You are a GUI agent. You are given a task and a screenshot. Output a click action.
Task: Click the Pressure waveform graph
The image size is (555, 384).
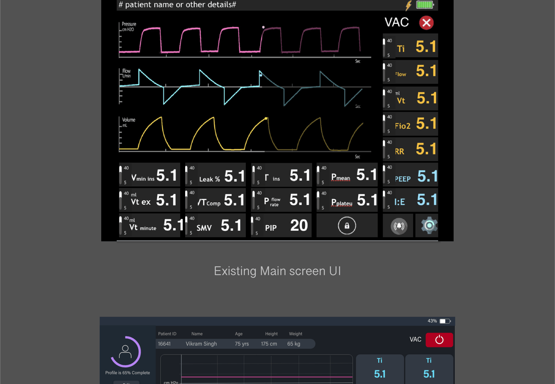245,40
